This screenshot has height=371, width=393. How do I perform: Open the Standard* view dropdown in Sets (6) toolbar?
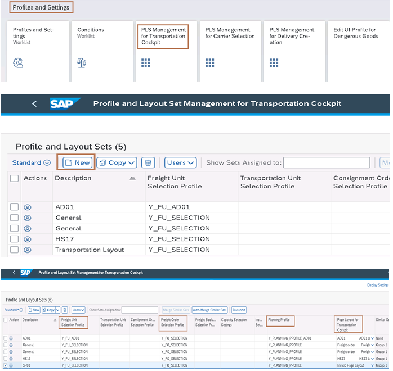[14, 310]
